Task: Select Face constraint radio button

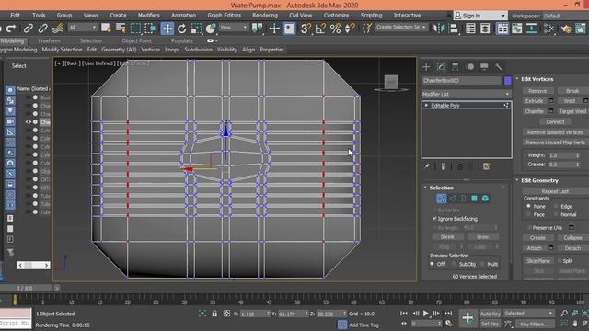Action: point(528,214)
